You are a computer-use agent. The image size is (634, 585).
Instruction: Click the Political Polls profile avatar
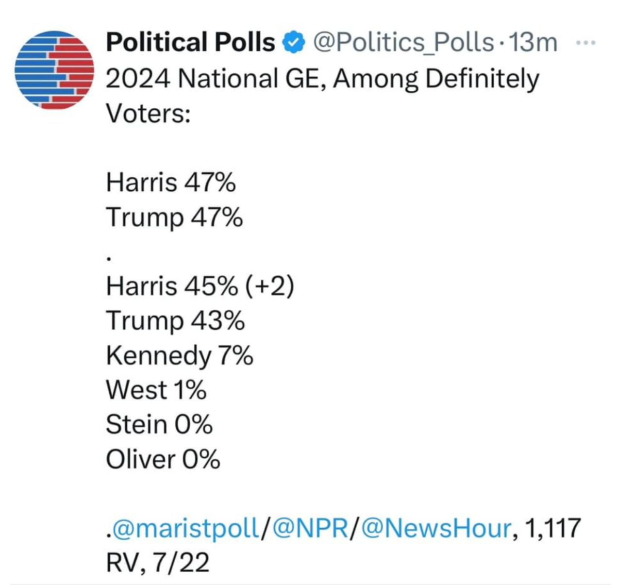pos(55,70)
